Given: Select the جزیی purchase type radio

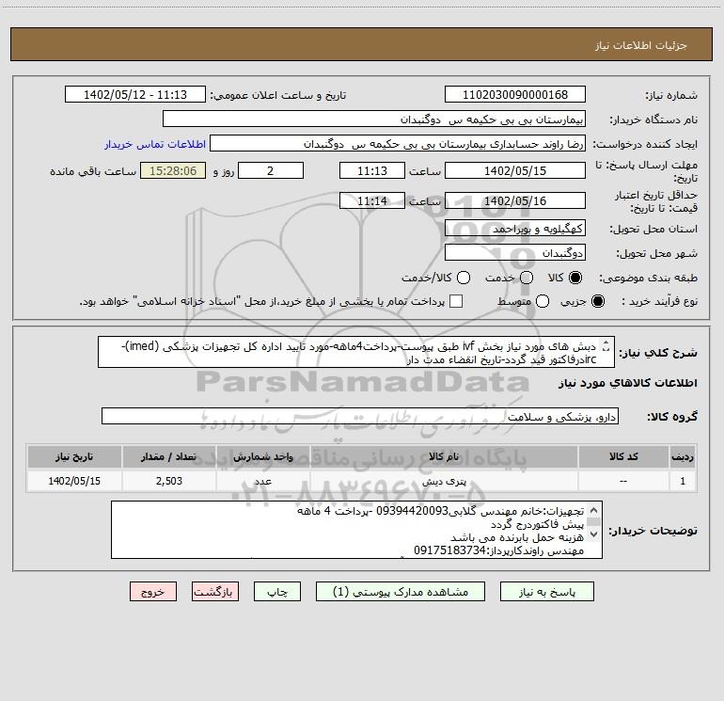Looking at the screenshot, I should [x=598, y=302].
